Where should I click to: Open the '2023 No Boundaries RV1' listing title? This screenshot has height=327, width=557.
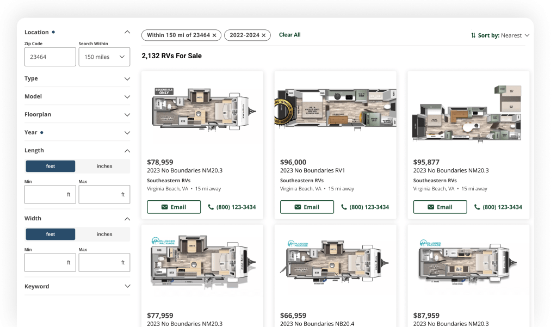[312, 171]
